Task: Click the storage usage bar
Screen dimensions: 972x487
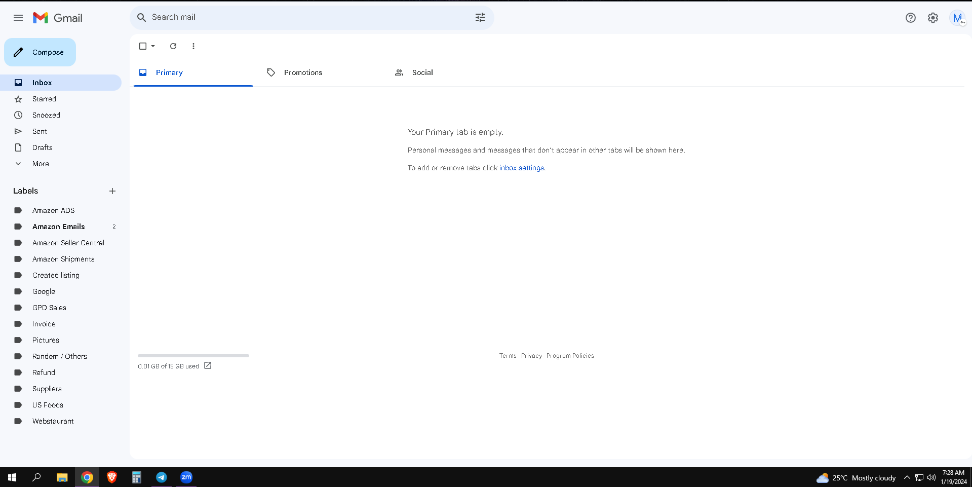Action: coord(193,356)
